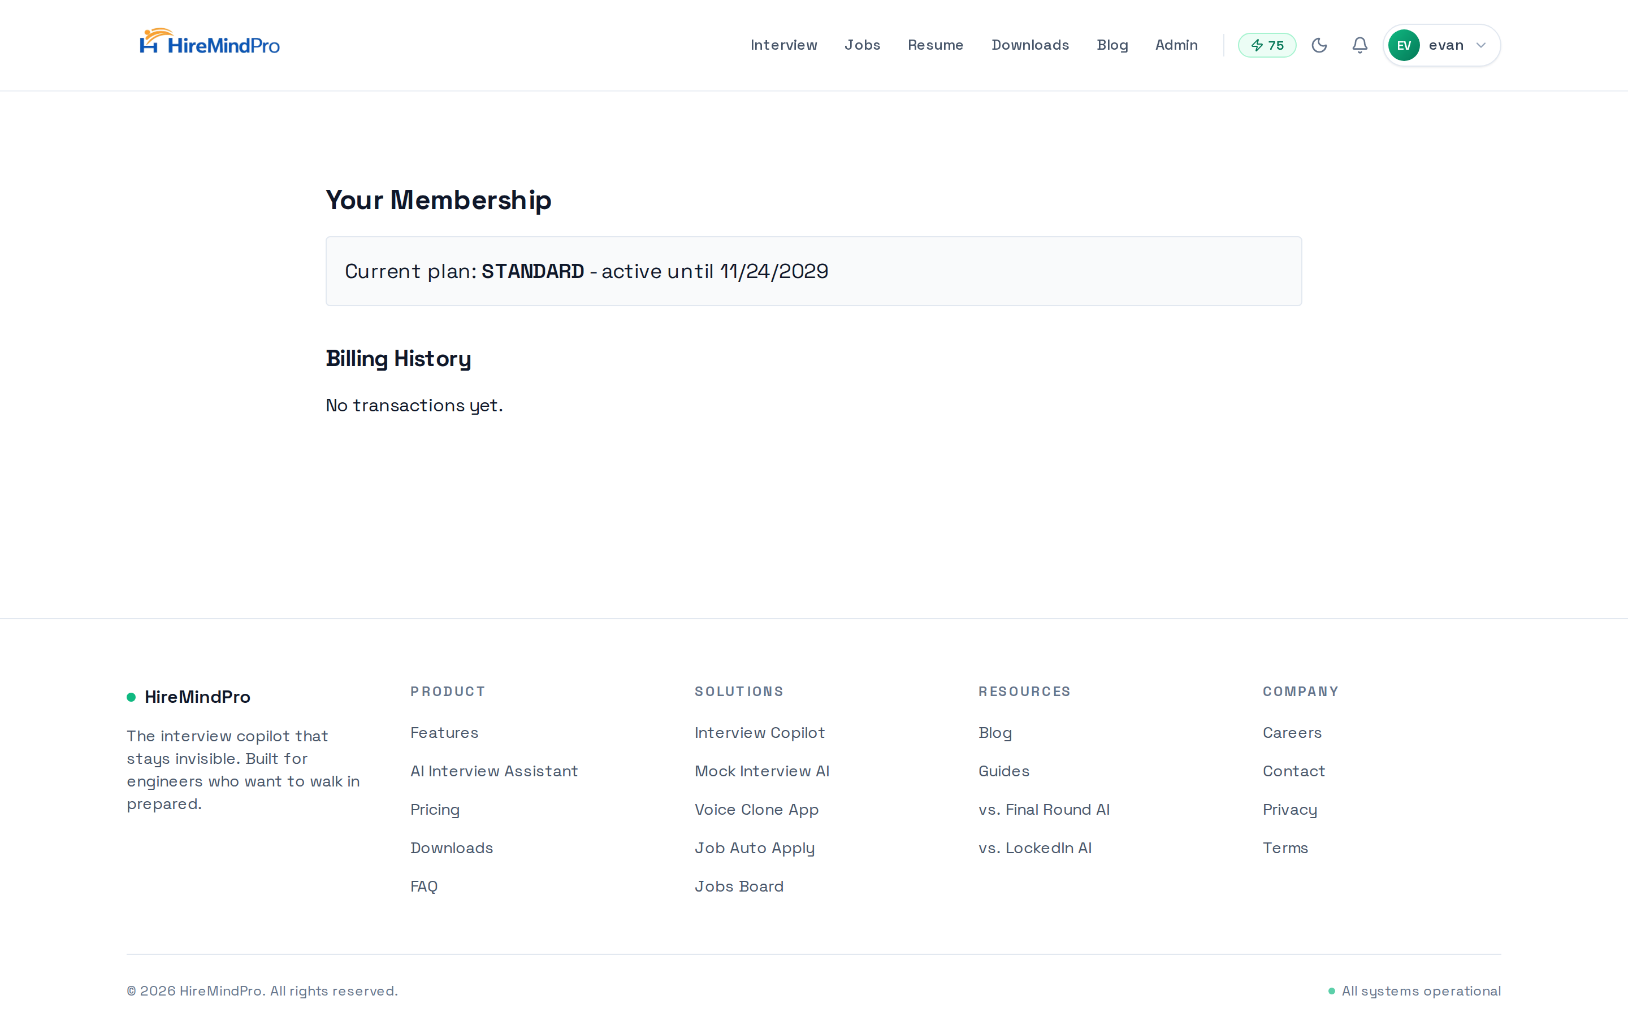Open the Interview nav menu

tap(783, 45)
